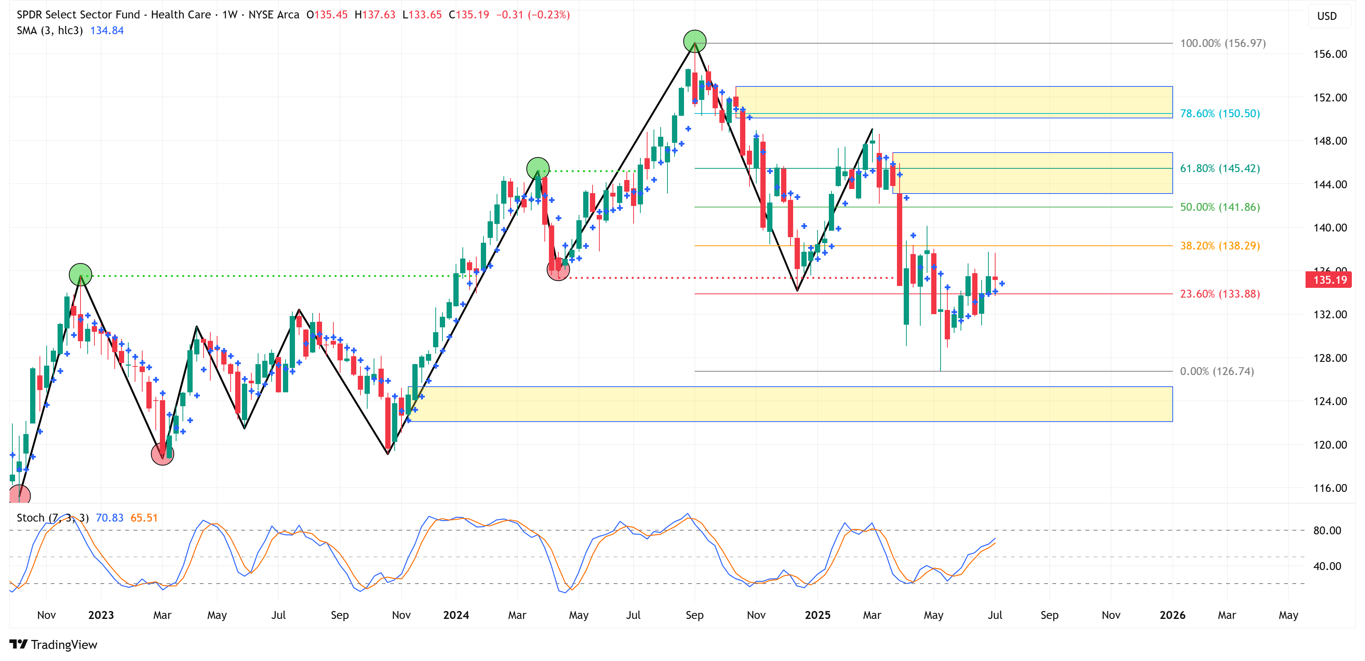Select red circle marker at April 2024 low
1365x661 pixels.
pyautogui.click(x=558, y=270)
